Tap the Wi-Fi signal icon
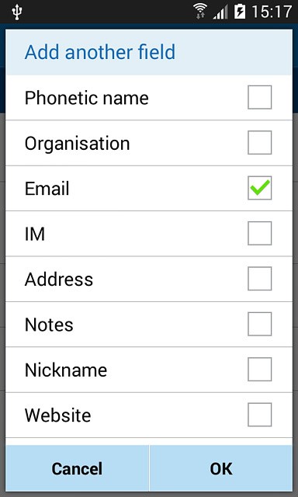The height and width of the screenshot is (497, 298). click(199, 12)
